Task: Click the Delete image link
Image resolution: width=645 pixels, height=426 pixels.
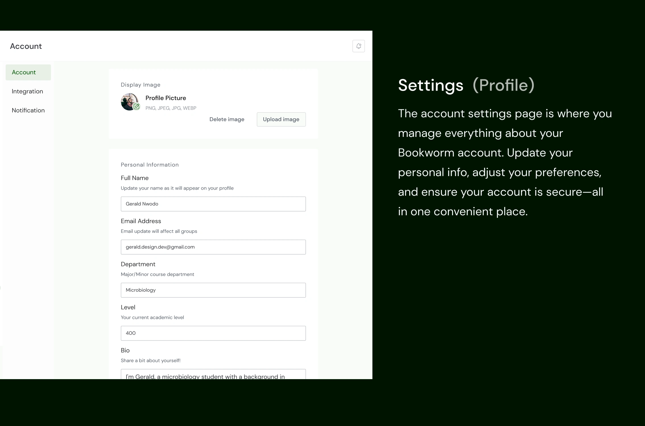Action: [227, 120]
